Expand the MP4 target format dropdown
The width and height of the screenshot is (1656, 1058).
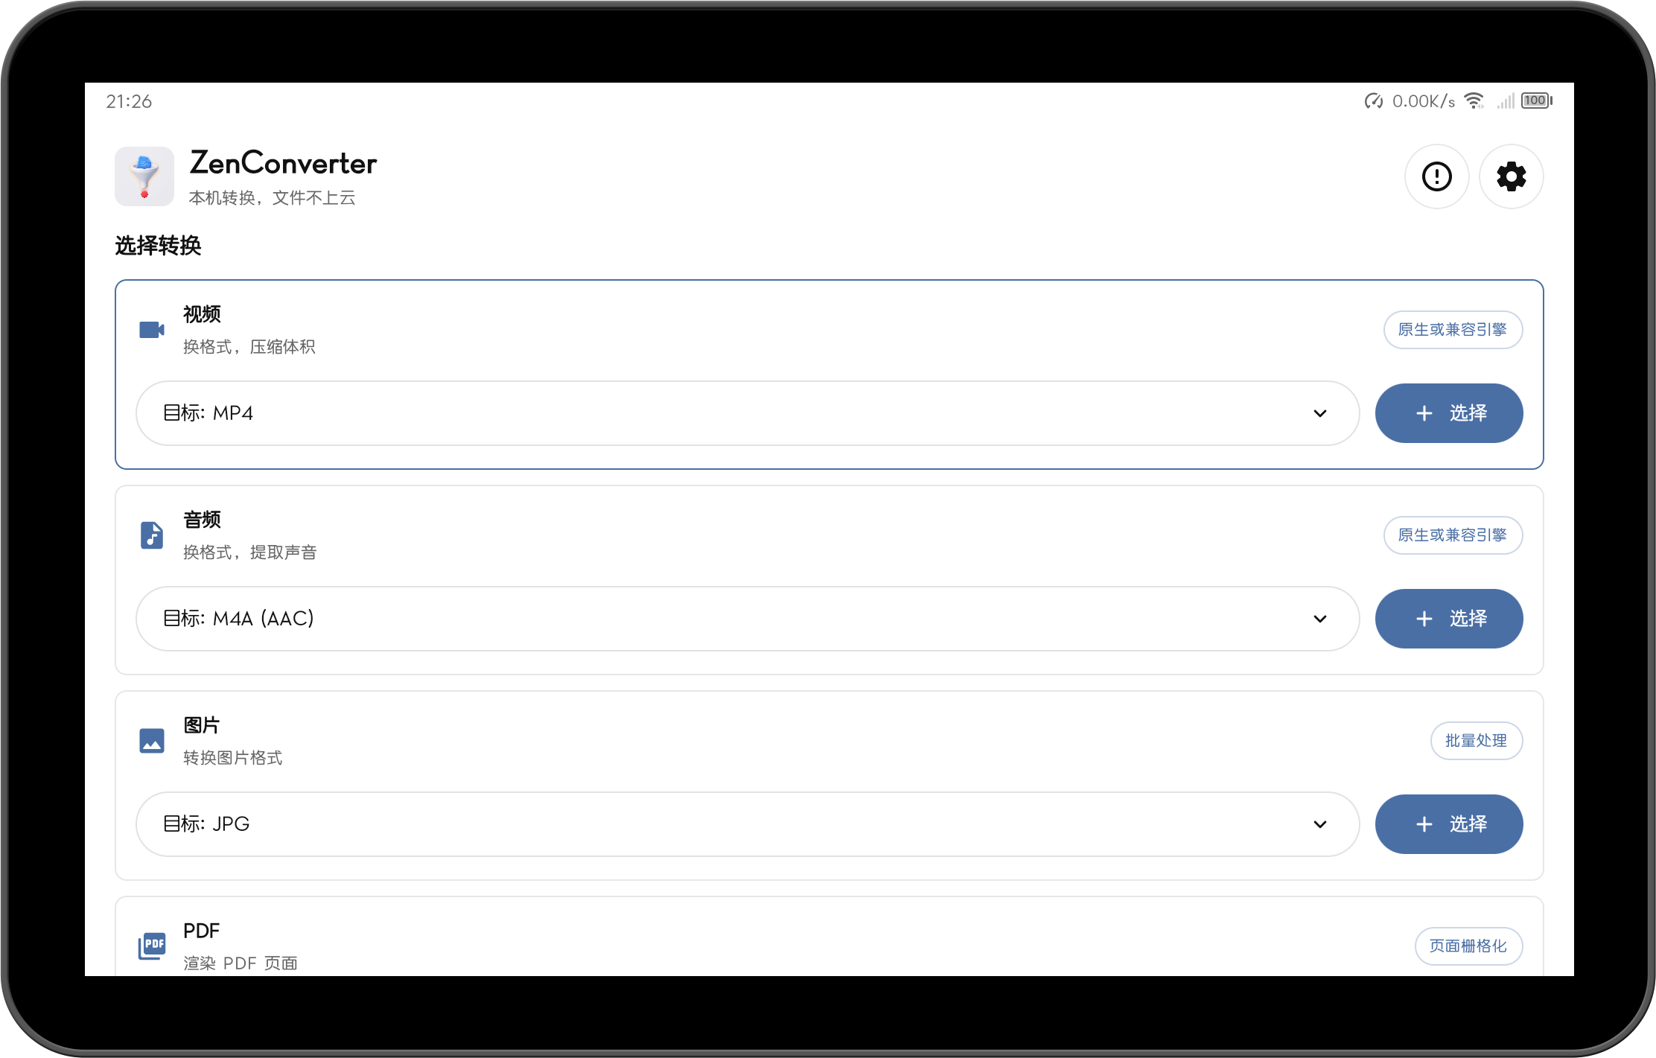click(x=748, y=413)
